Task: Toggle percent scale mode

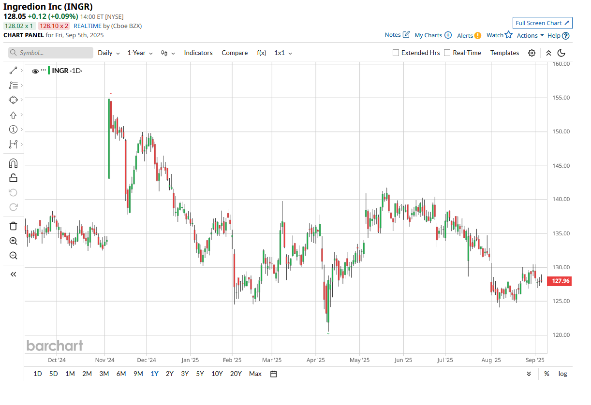Action: 547,374
